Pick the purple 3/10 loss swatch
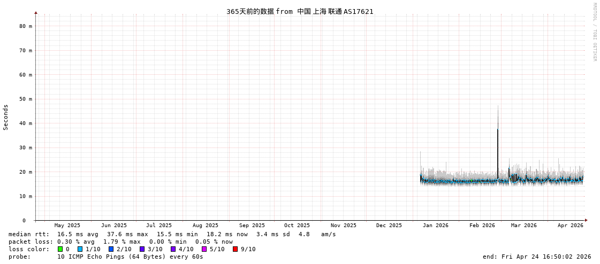Image resolution: width=600 pixels, height=264 pixels. coord(142,249)
